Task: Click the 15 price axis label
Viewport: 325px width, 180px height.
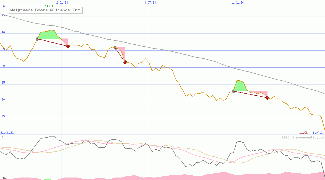Action: pos(3,117)
